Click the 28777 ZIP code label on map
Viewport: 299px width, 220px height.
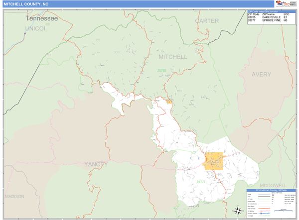point(201,182)
